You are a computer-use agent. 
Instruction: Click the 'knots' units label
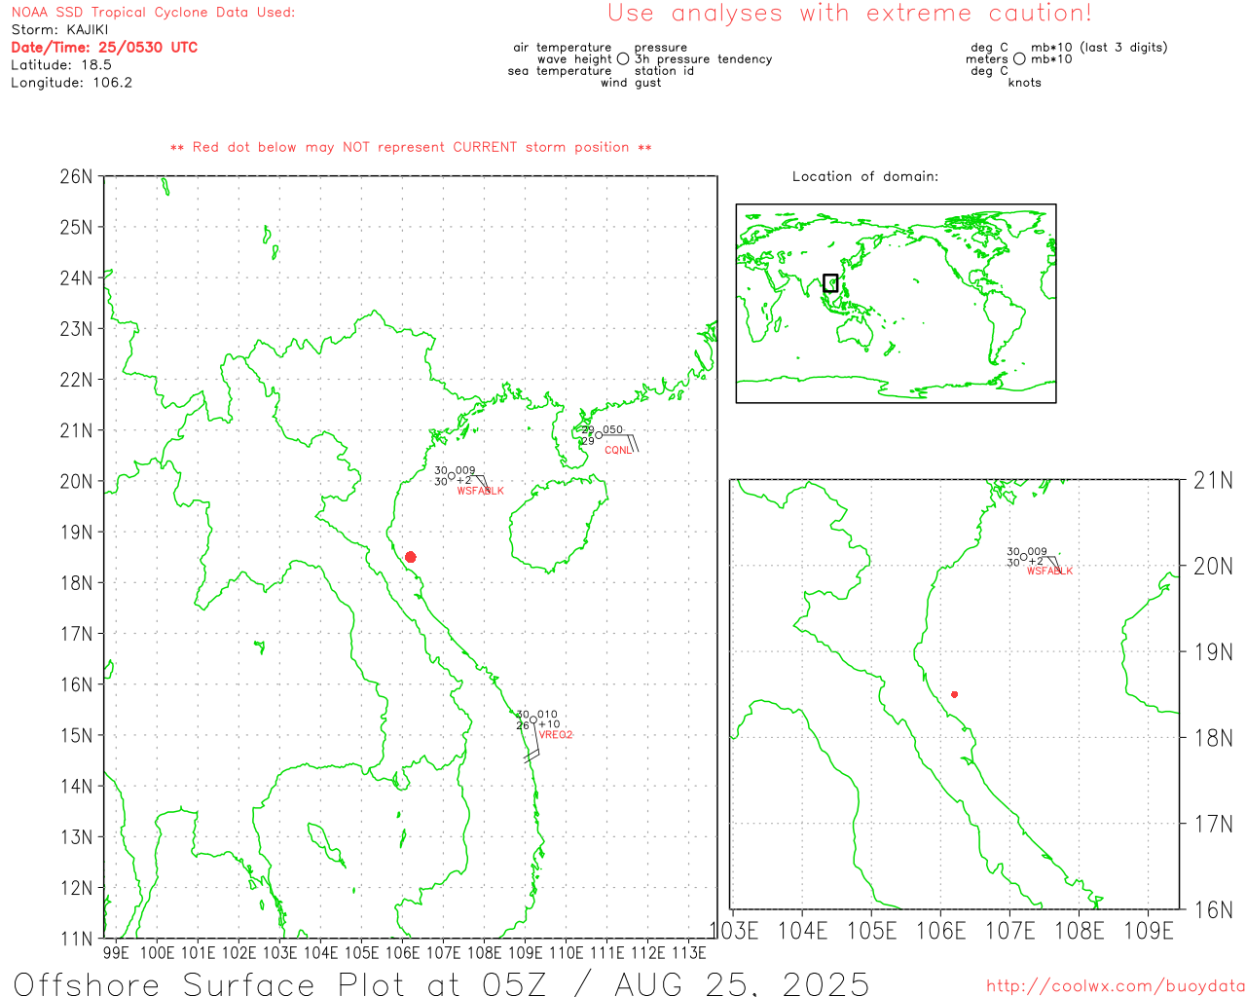click(x=1025, y=83)
